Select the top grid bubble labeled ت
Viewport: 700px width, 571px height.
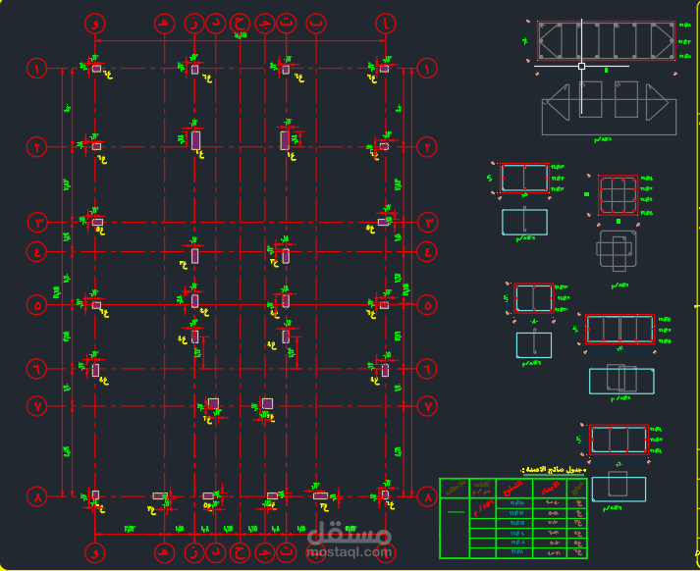(286, 24)
